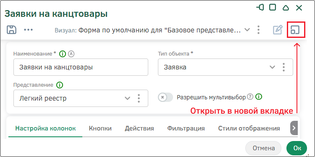The height and width of the screenshot is (157, 315).
Task: Toggle the Разрешить мультивыбор switch
Action: coord(165,97)
